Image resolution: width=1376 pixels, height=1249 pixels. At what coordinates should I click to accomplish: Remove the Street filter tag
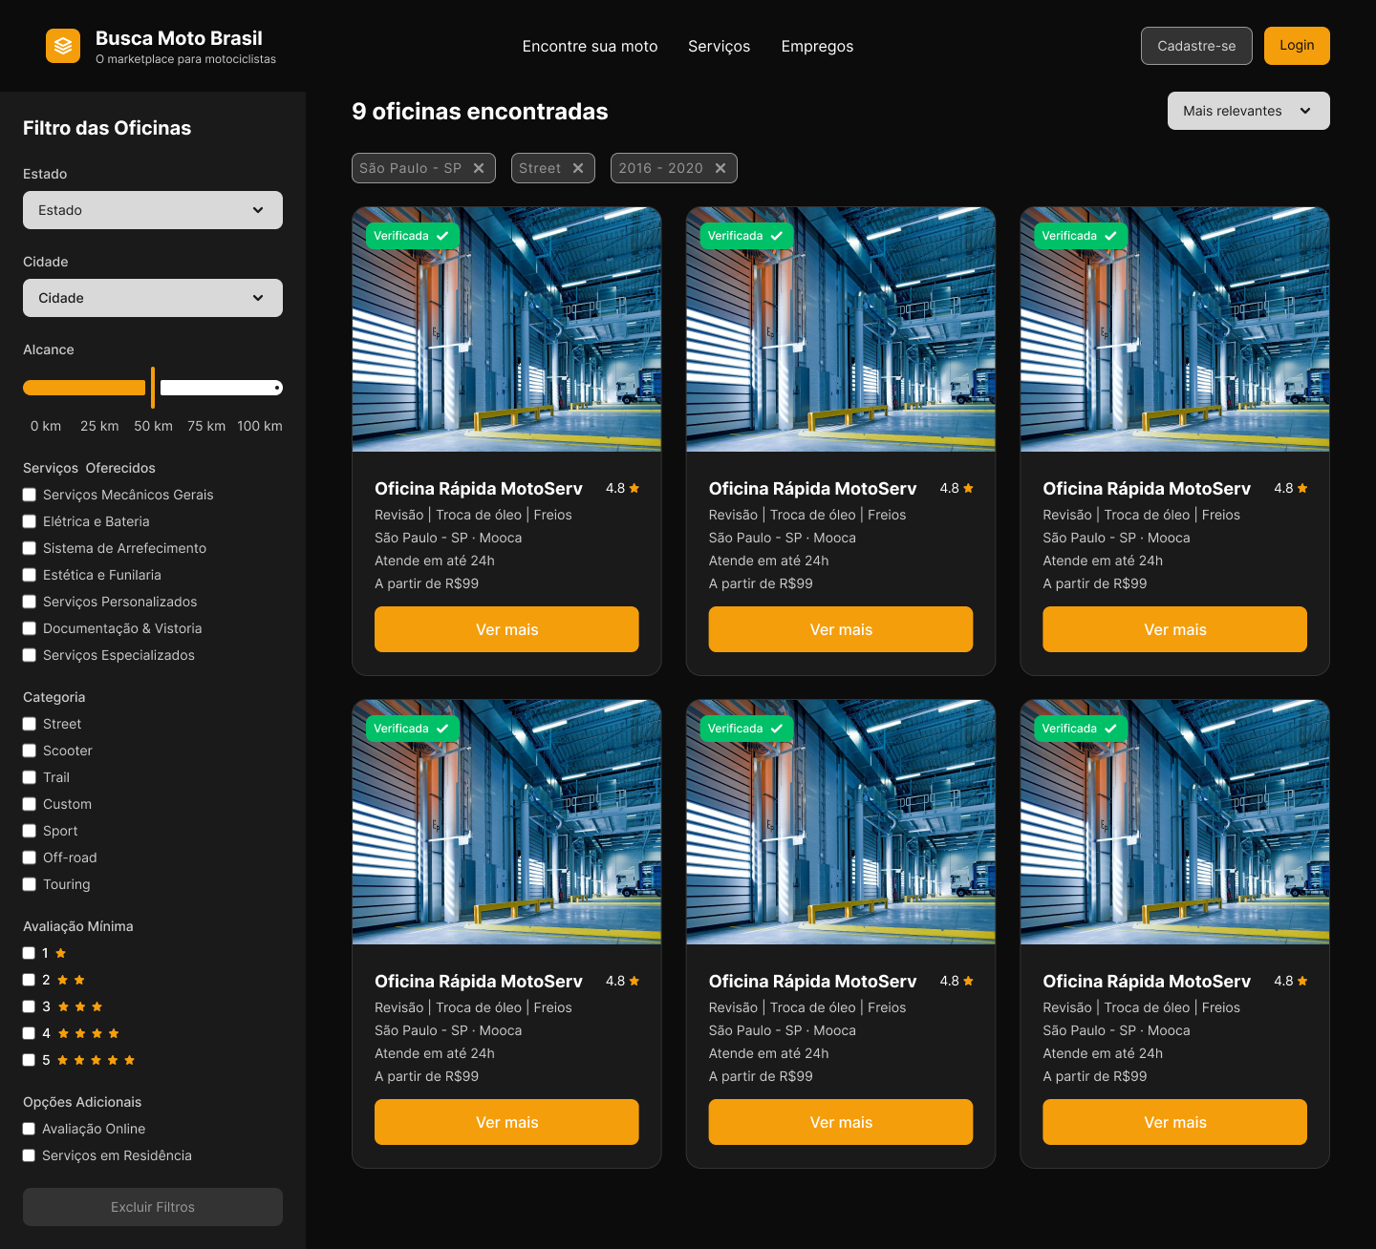point(578,168)
